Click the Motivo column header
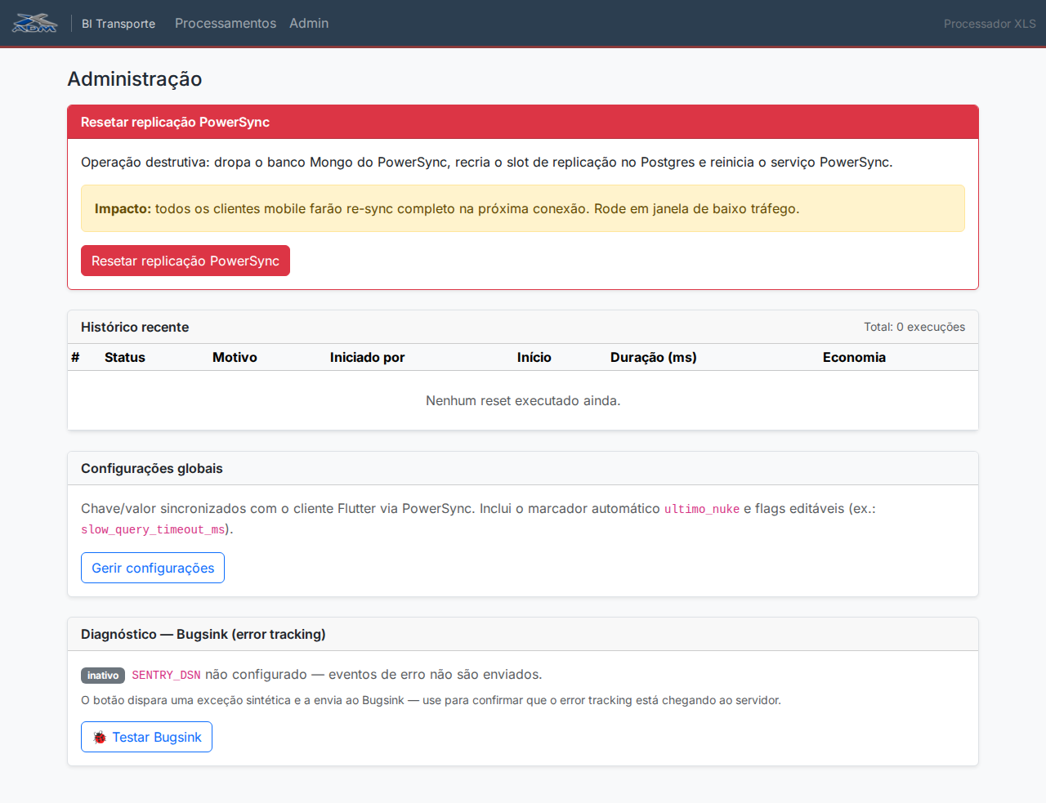Image resolution: width=1046 pixels, height=803 pixels. click(x=235, y=357)
